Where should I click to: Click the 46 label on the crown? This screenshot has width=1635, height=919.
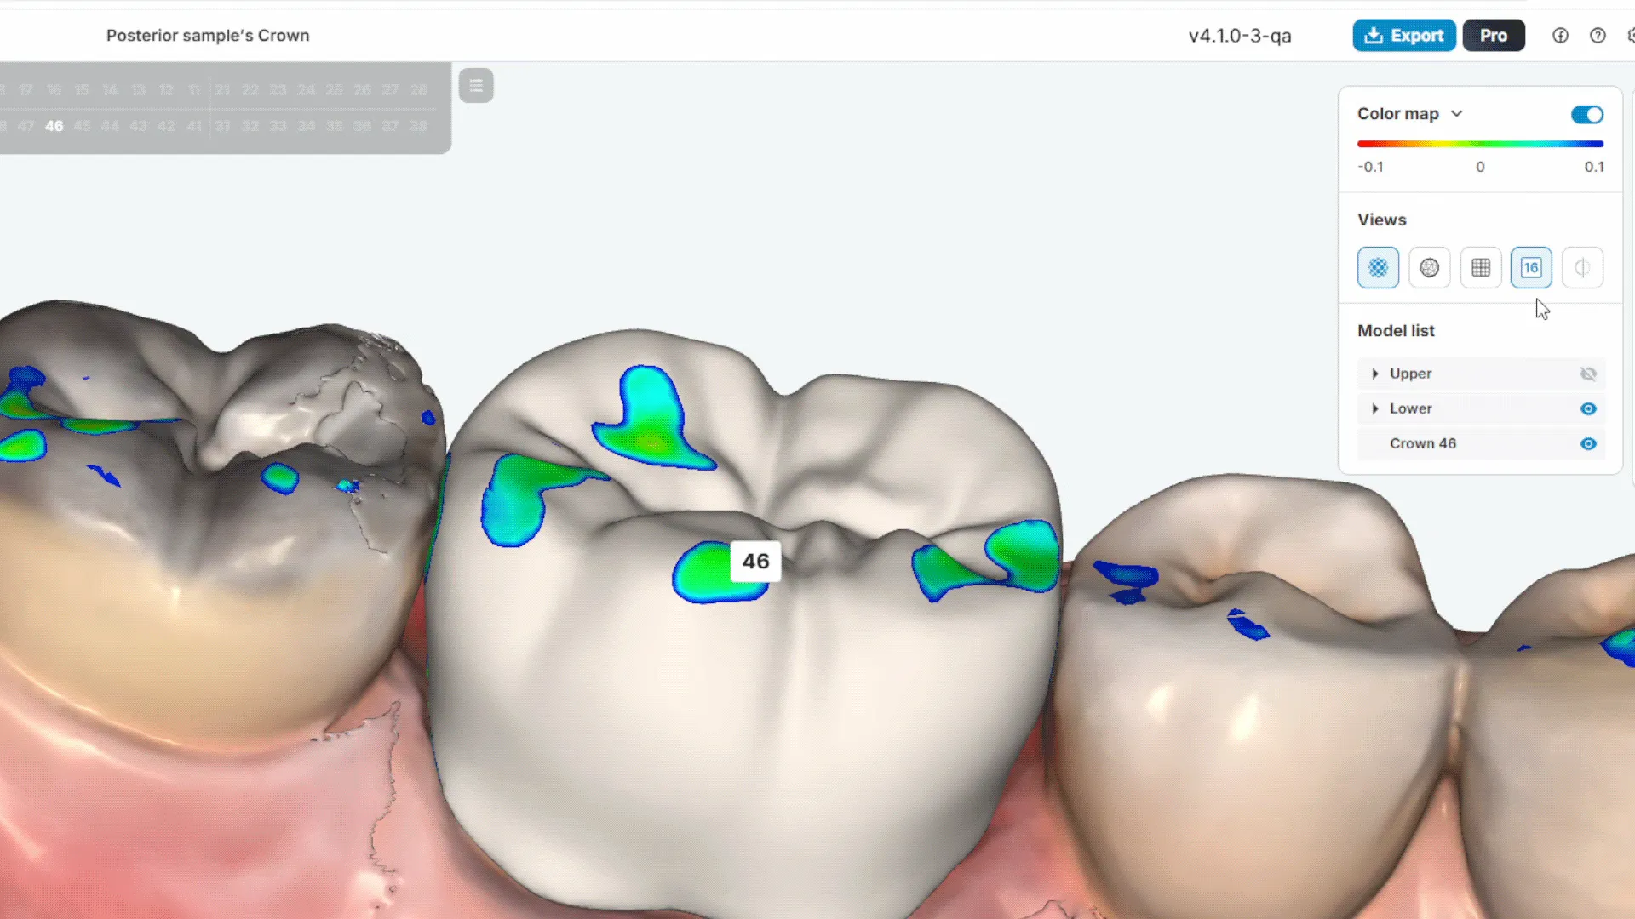tap(755, 562)
